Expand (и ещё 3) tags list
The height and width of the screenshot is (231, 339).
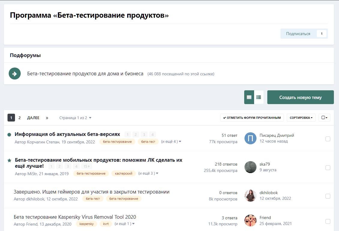[148, 173]
